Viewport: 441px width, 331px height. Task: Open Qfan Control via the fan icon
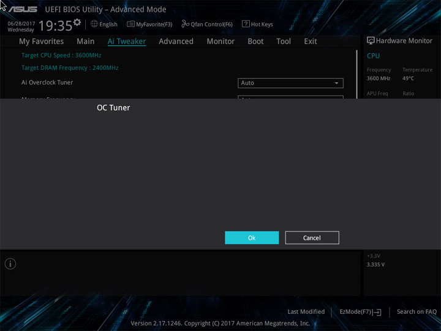[x=186, y=24]
